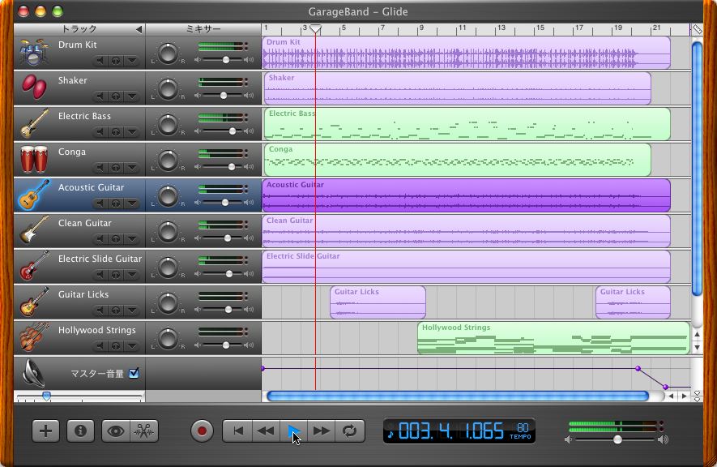This screenshot has height=467, width=717.
Task: Rewind the song
Action: pyautogui.click(x=266, y=431)
